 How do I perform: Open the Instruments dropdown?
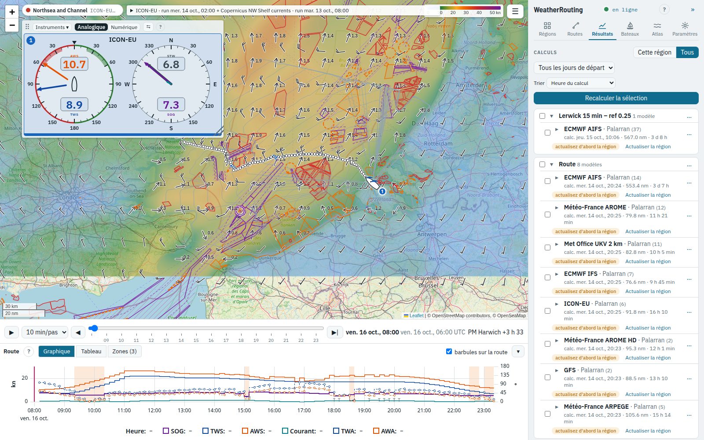point(52,27)
